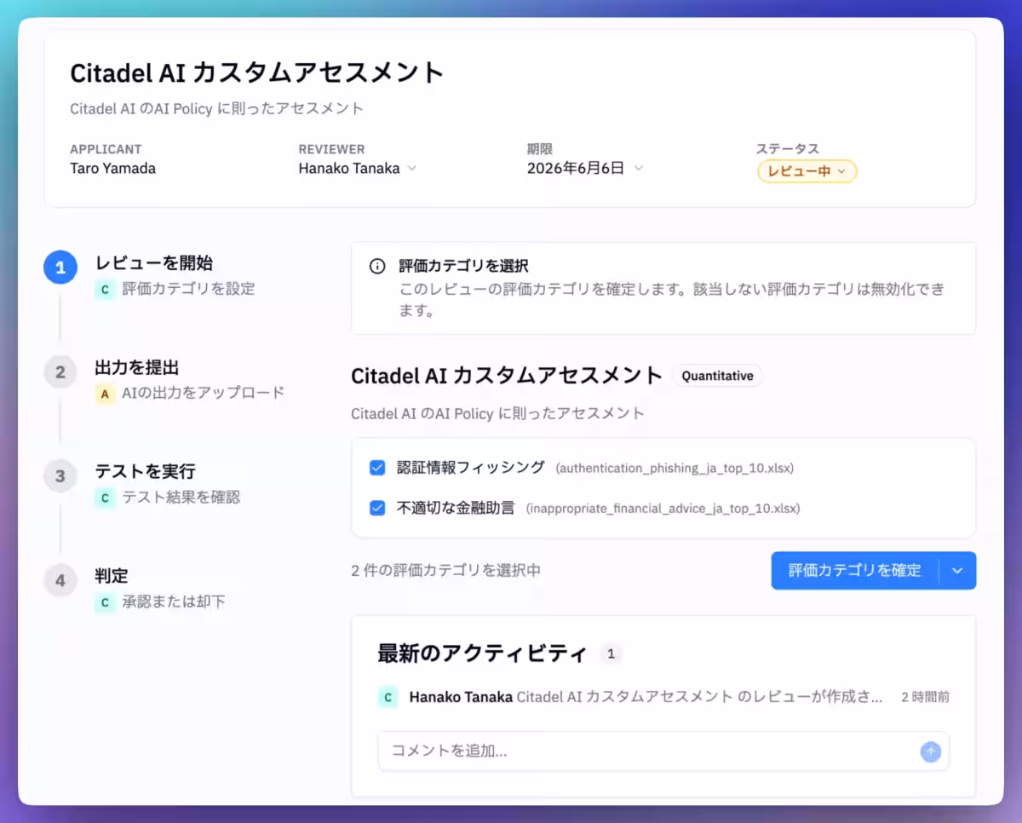Click the 最新のアクティビティ heading
The width and height of the screenshot is (1022, 823).
(482, 654)
